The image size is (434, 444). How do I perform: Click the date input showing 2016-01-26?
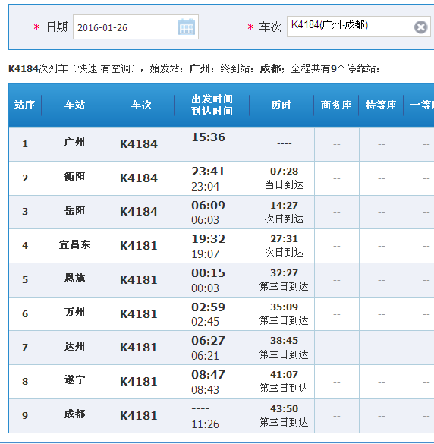(136, 27)
